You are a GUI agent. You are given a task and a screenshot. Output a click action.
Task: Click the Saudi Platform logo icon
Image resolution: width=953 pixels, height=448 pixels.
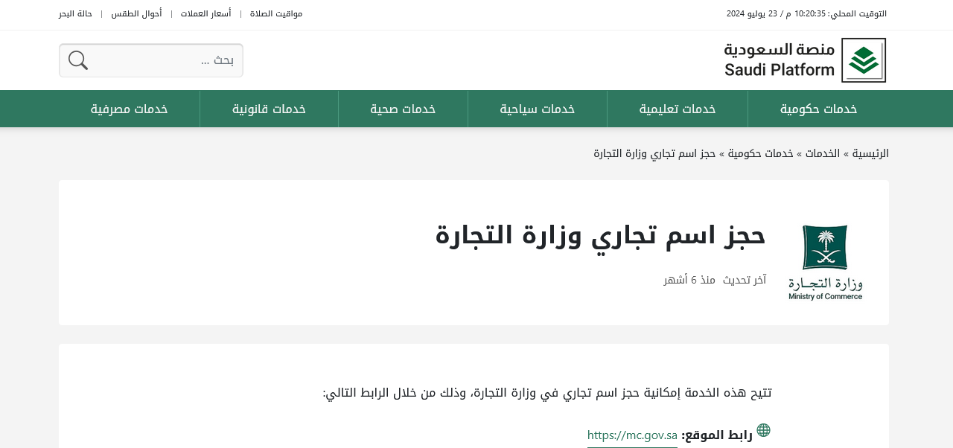tap(864, 60)
